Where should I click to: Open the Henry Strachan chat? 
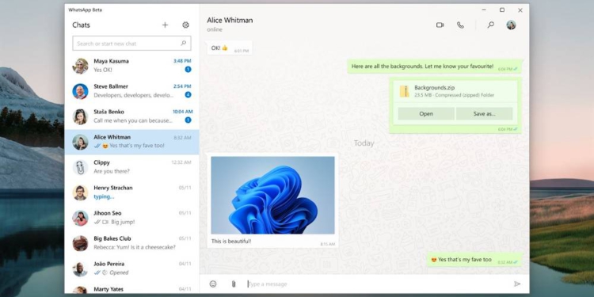coord(131,192)
